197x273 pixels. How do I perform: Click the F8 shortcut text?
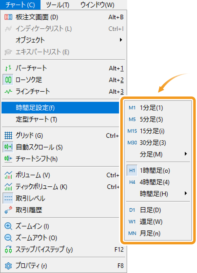coord(121,266)
